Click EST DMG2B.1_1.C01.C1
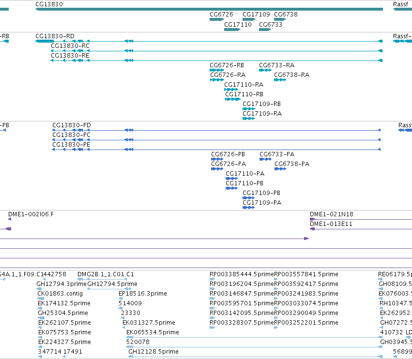 pos(102,279)
